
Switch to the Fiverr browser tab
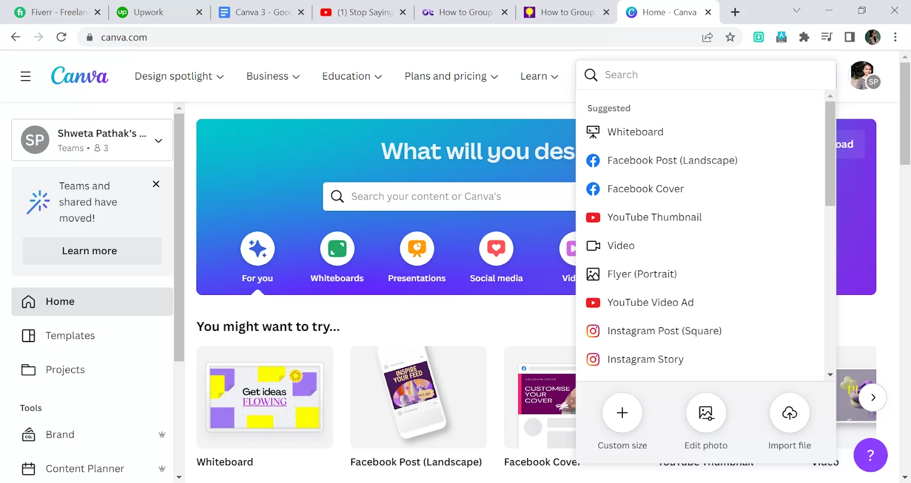point(57,12)
